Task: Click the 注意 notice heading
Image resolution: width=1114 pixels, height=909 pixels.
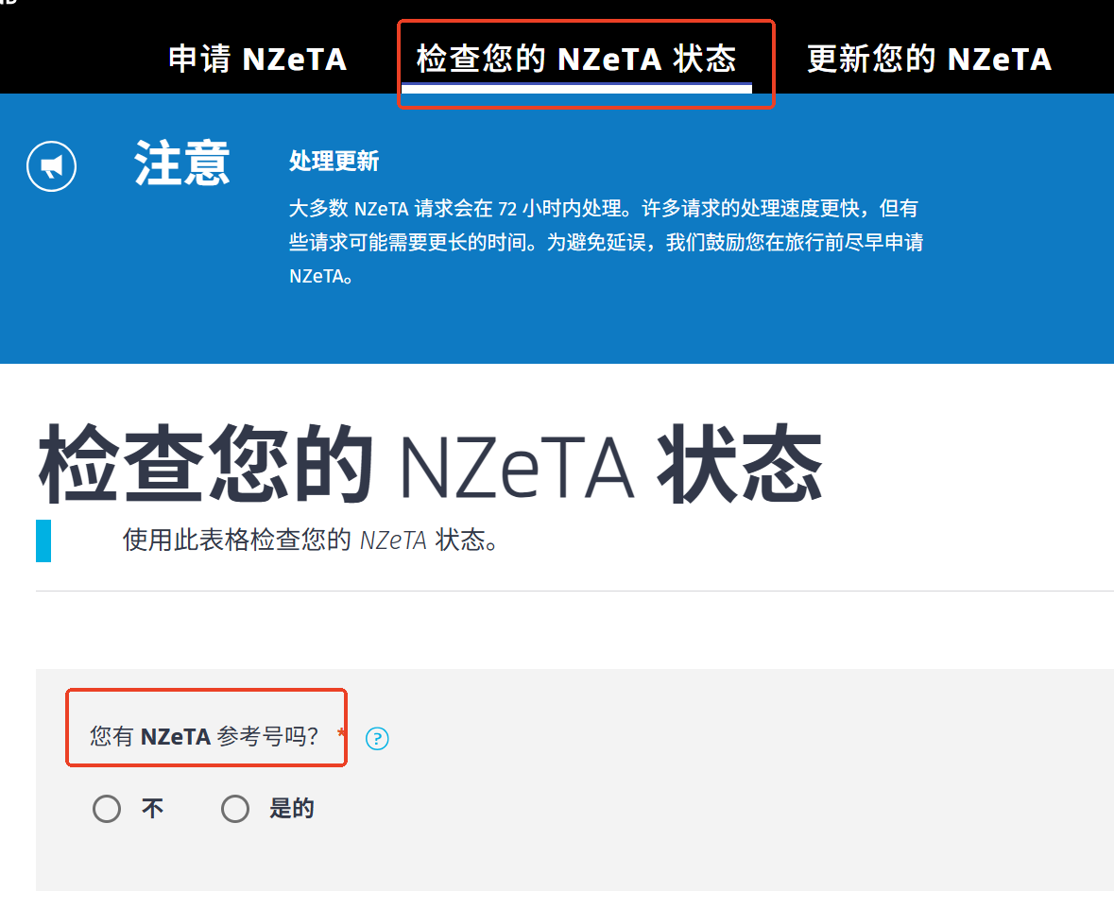Action: (182, 163)
